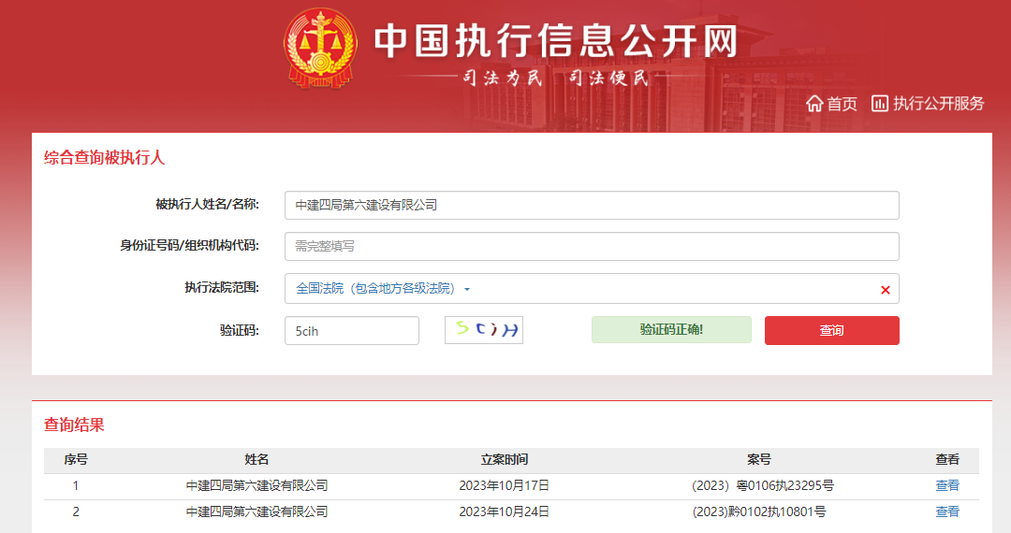Viewport: 1011px width, 533px height.
Task: Click the 序号 column header
Action: (x=76, y=460)
